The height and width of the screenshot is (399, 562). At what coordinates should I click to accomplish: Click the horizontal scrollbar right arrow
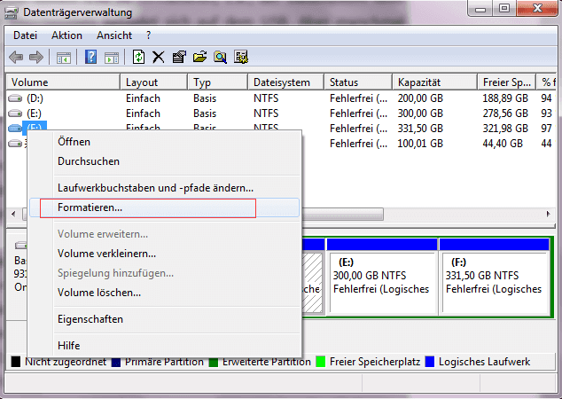click(x=549, y=214)
